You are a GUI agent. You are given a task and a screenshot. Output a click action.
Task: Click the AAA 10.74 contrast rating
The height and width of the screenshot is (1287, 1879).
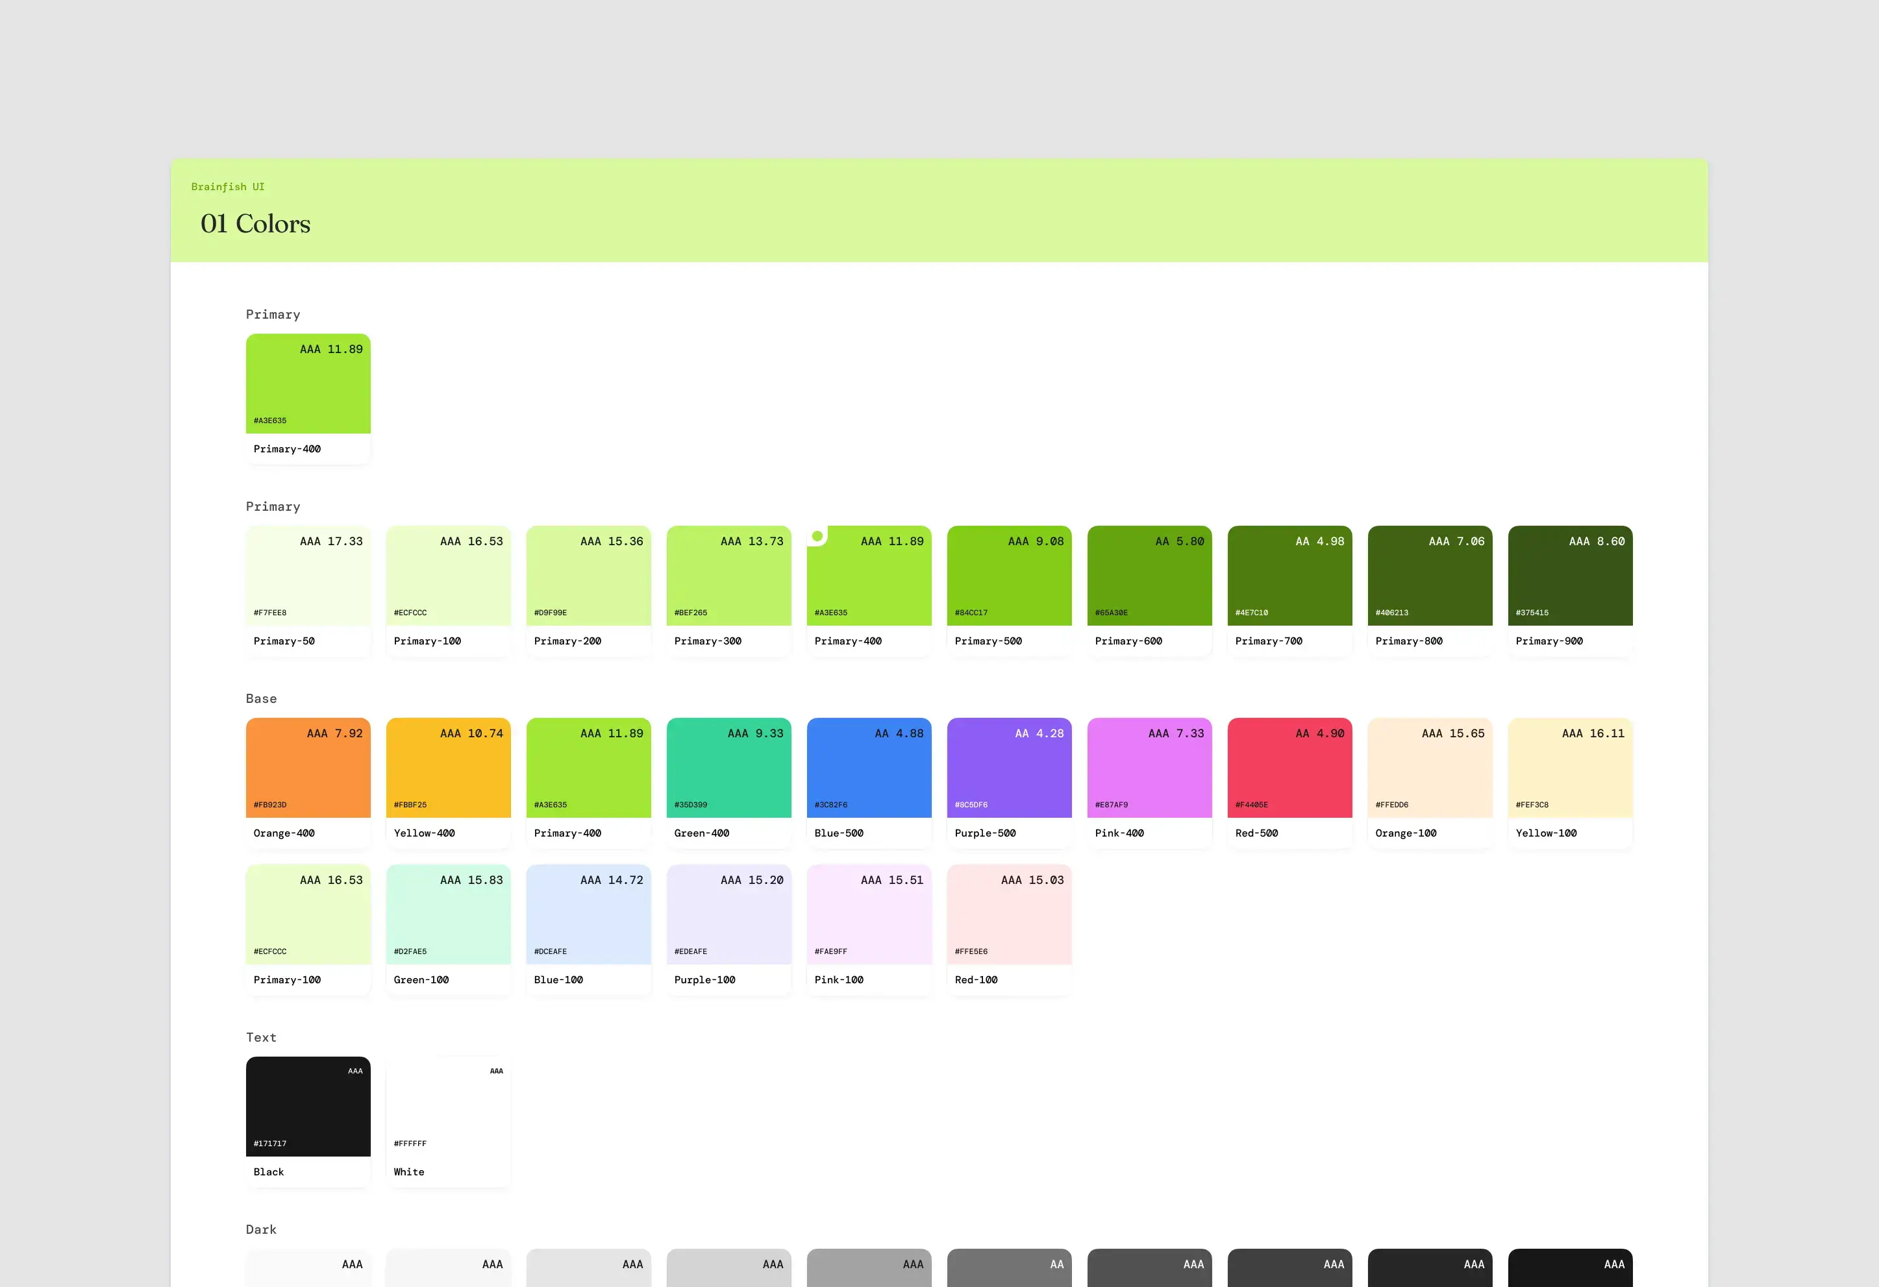471,734
